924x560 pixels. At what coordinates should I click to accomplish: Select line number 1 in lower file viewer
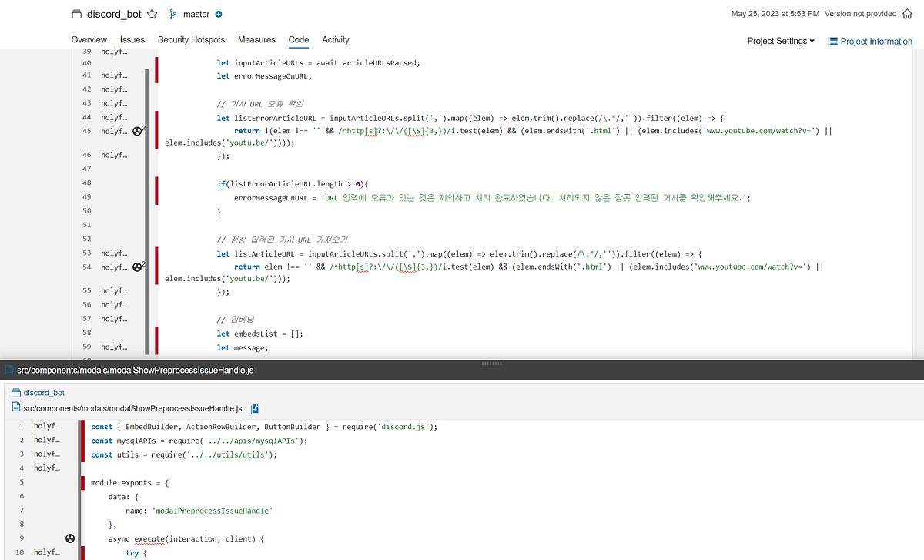22,426
